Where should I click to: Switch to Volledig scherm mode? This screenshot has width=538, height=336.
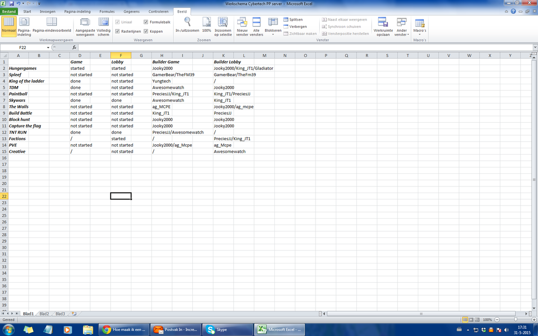pyautogui.click(x=104, y=27)
